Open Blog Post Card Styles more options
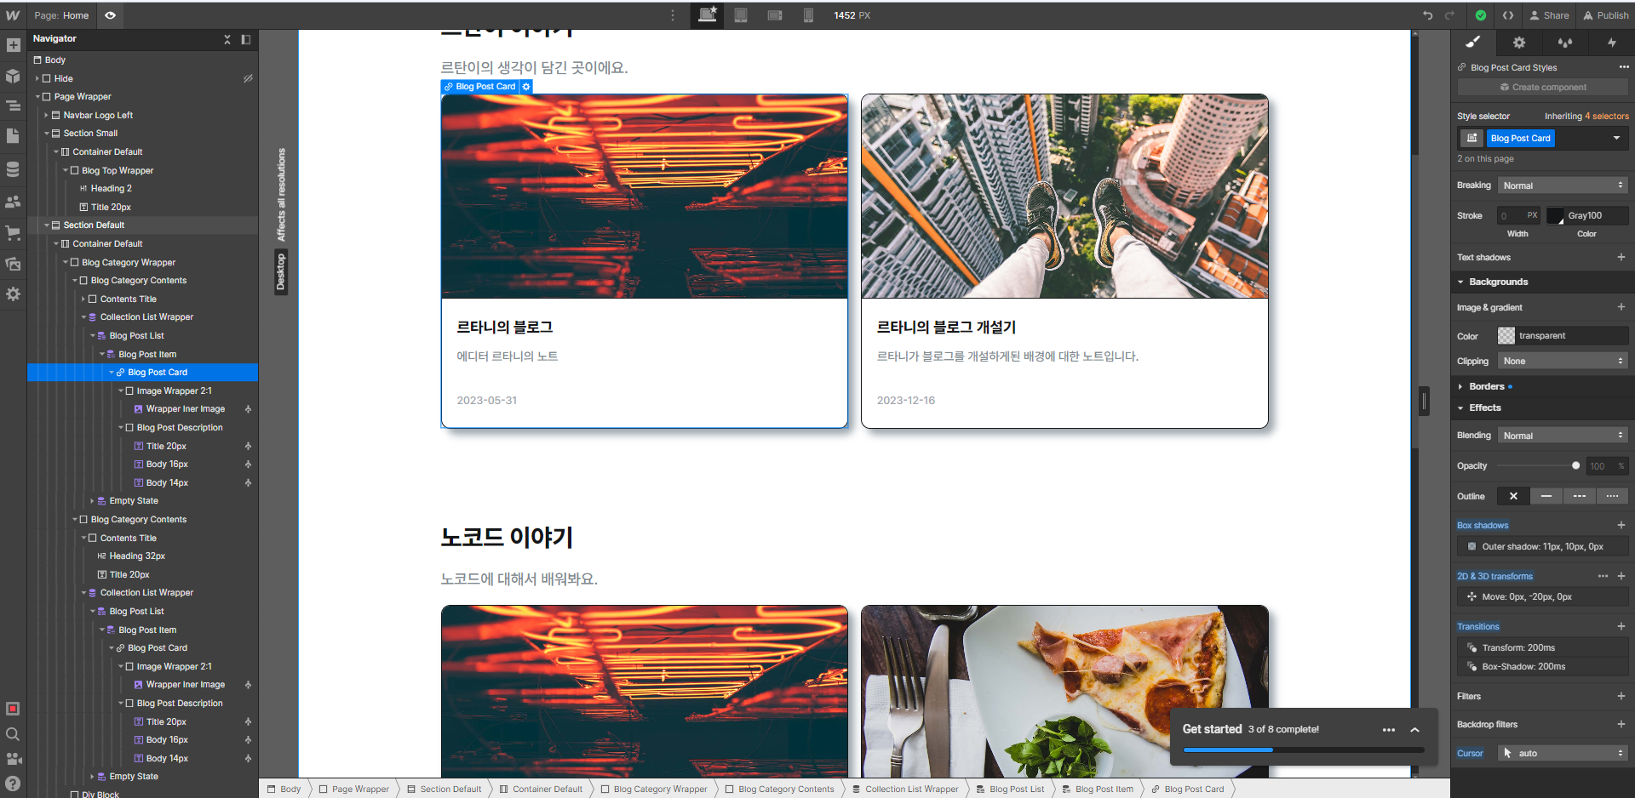 [1623, 67]
